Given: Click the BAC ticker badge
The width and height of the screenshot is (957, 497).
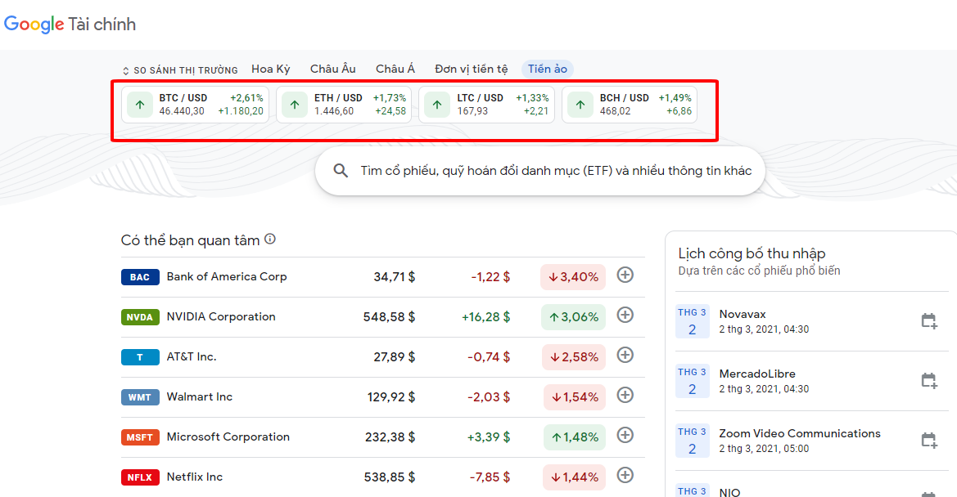Looking at the screenshot, I should (140, 277).
